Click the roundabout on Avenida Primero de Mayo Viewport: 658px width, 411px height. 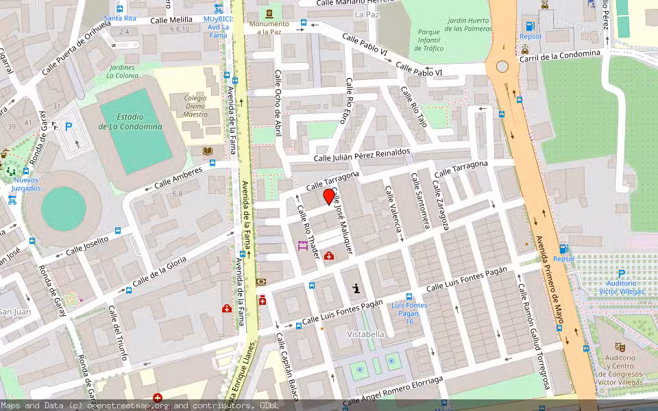[502, 67]
